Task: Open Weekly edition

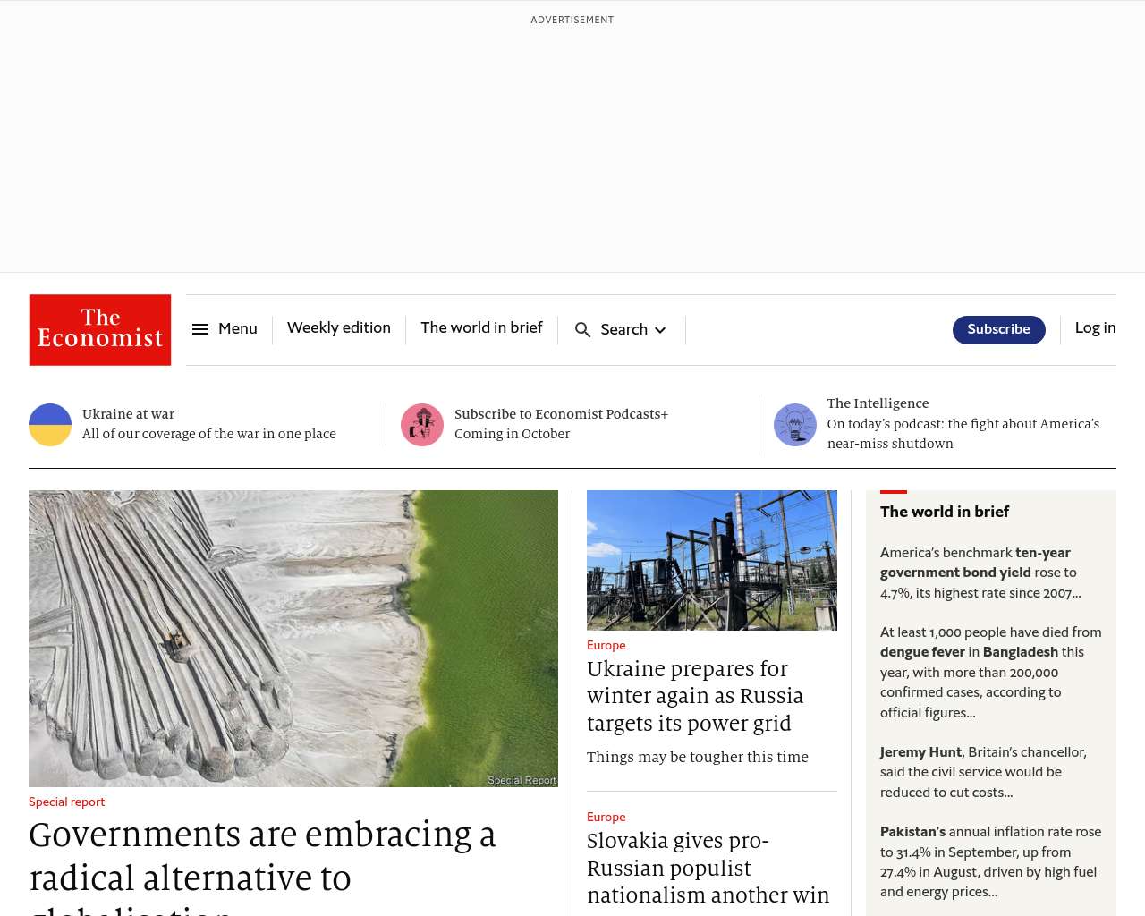Action: coord(339,328)
